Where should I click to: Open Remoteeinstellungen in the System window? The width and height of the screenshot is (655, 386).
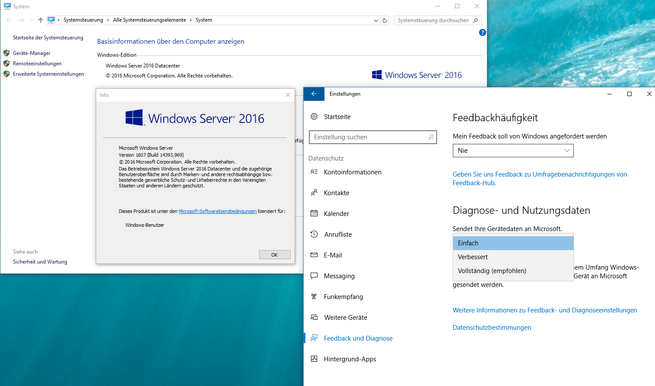(37, 64)
